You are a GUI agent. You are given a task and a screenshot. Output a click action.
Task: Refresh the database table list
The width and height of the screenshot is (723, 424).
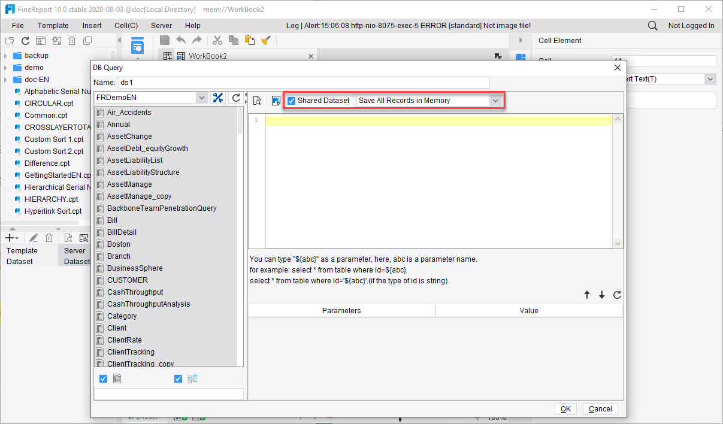coord(237,98)
